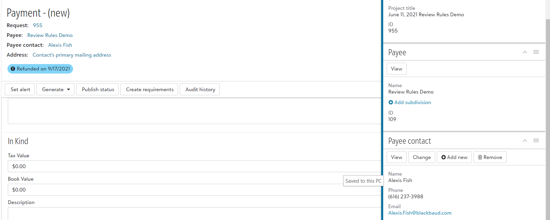Open Contact's primary mailing address link
The width and height of the screenshot is (550, 220).
(x=72, y=55)
